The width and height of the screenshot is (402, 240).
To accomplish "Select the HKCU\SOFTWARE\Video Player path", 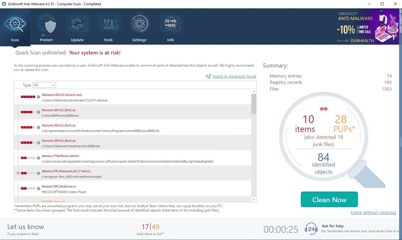I will pyautogui.click(x=64, y=192).
